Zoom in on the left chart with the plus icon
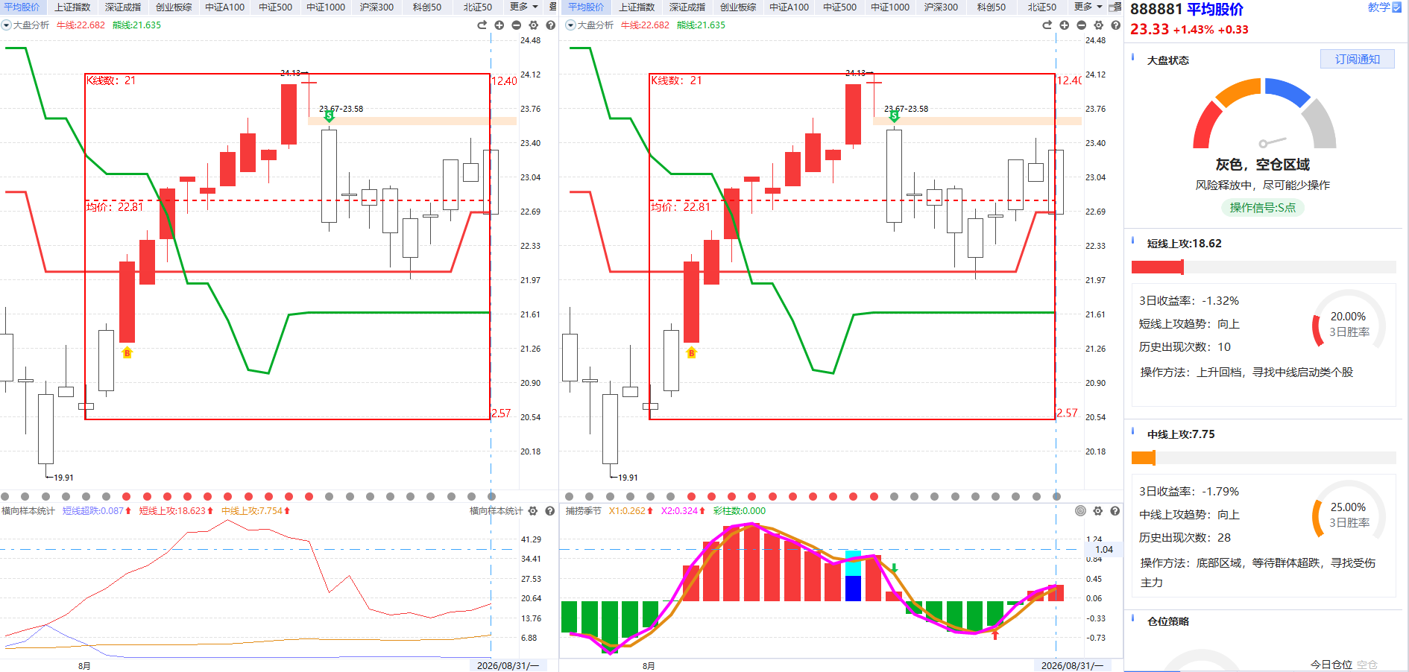 499,25
